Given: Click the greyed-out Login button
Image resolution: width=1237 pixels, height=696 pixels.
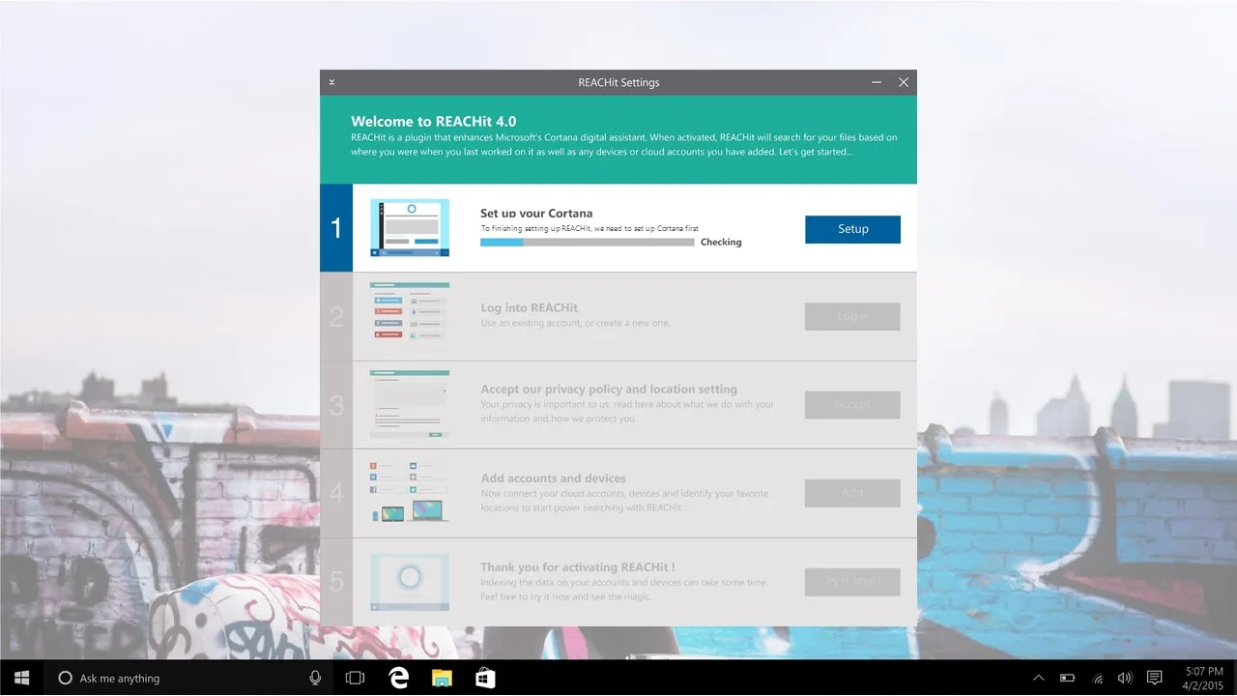Looking at the screenshot, I should click(852, 316).
